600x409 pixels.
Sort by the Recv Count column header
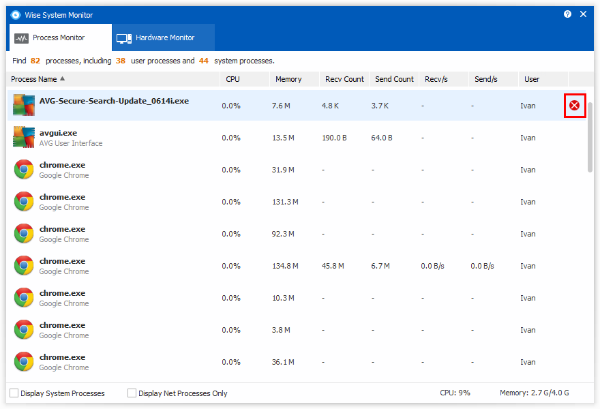coord(344,79)
